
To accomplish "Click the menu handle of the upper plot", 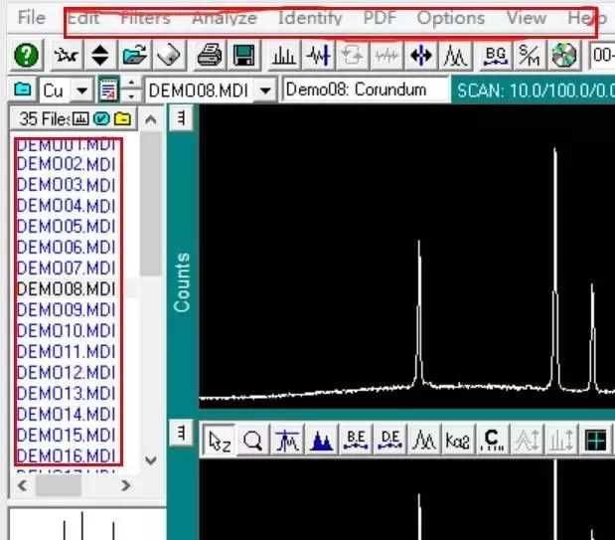I will tap(181, 117).
